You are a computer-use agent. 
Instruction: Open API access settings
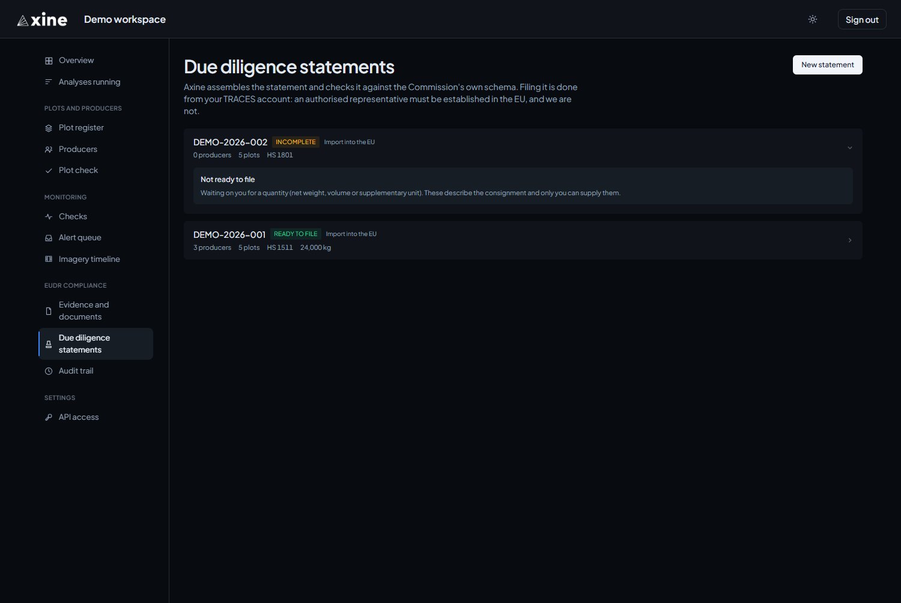click(x=96, y=417)
